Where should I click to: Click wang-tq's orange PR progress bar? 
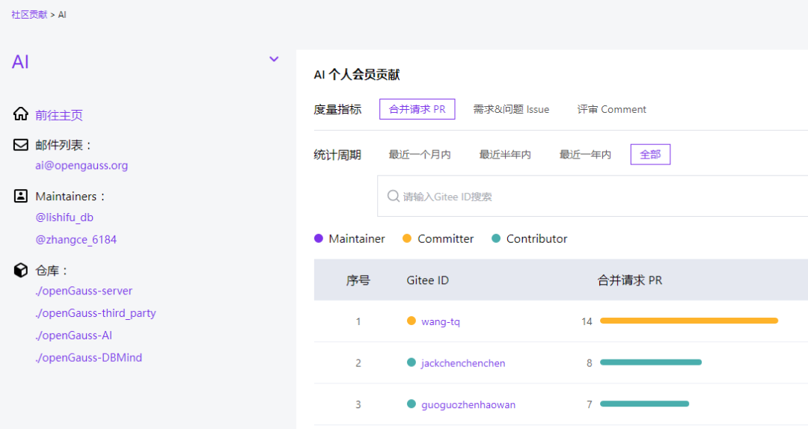point(688,321)
